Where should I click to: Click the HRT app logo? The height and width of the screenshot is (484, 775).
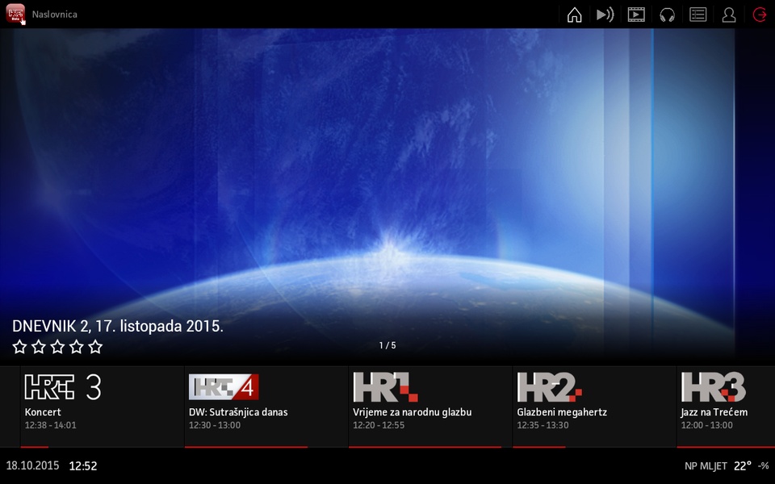15,14
